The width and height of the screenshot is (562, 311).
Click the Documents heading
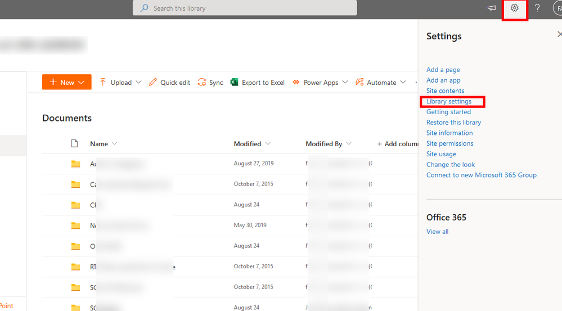click(67, 118)
